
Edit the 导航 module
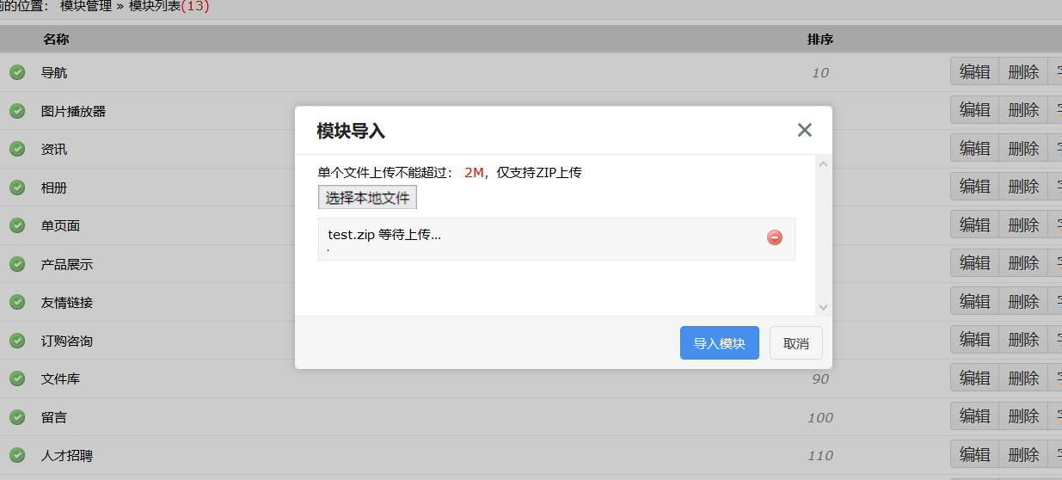974,71
